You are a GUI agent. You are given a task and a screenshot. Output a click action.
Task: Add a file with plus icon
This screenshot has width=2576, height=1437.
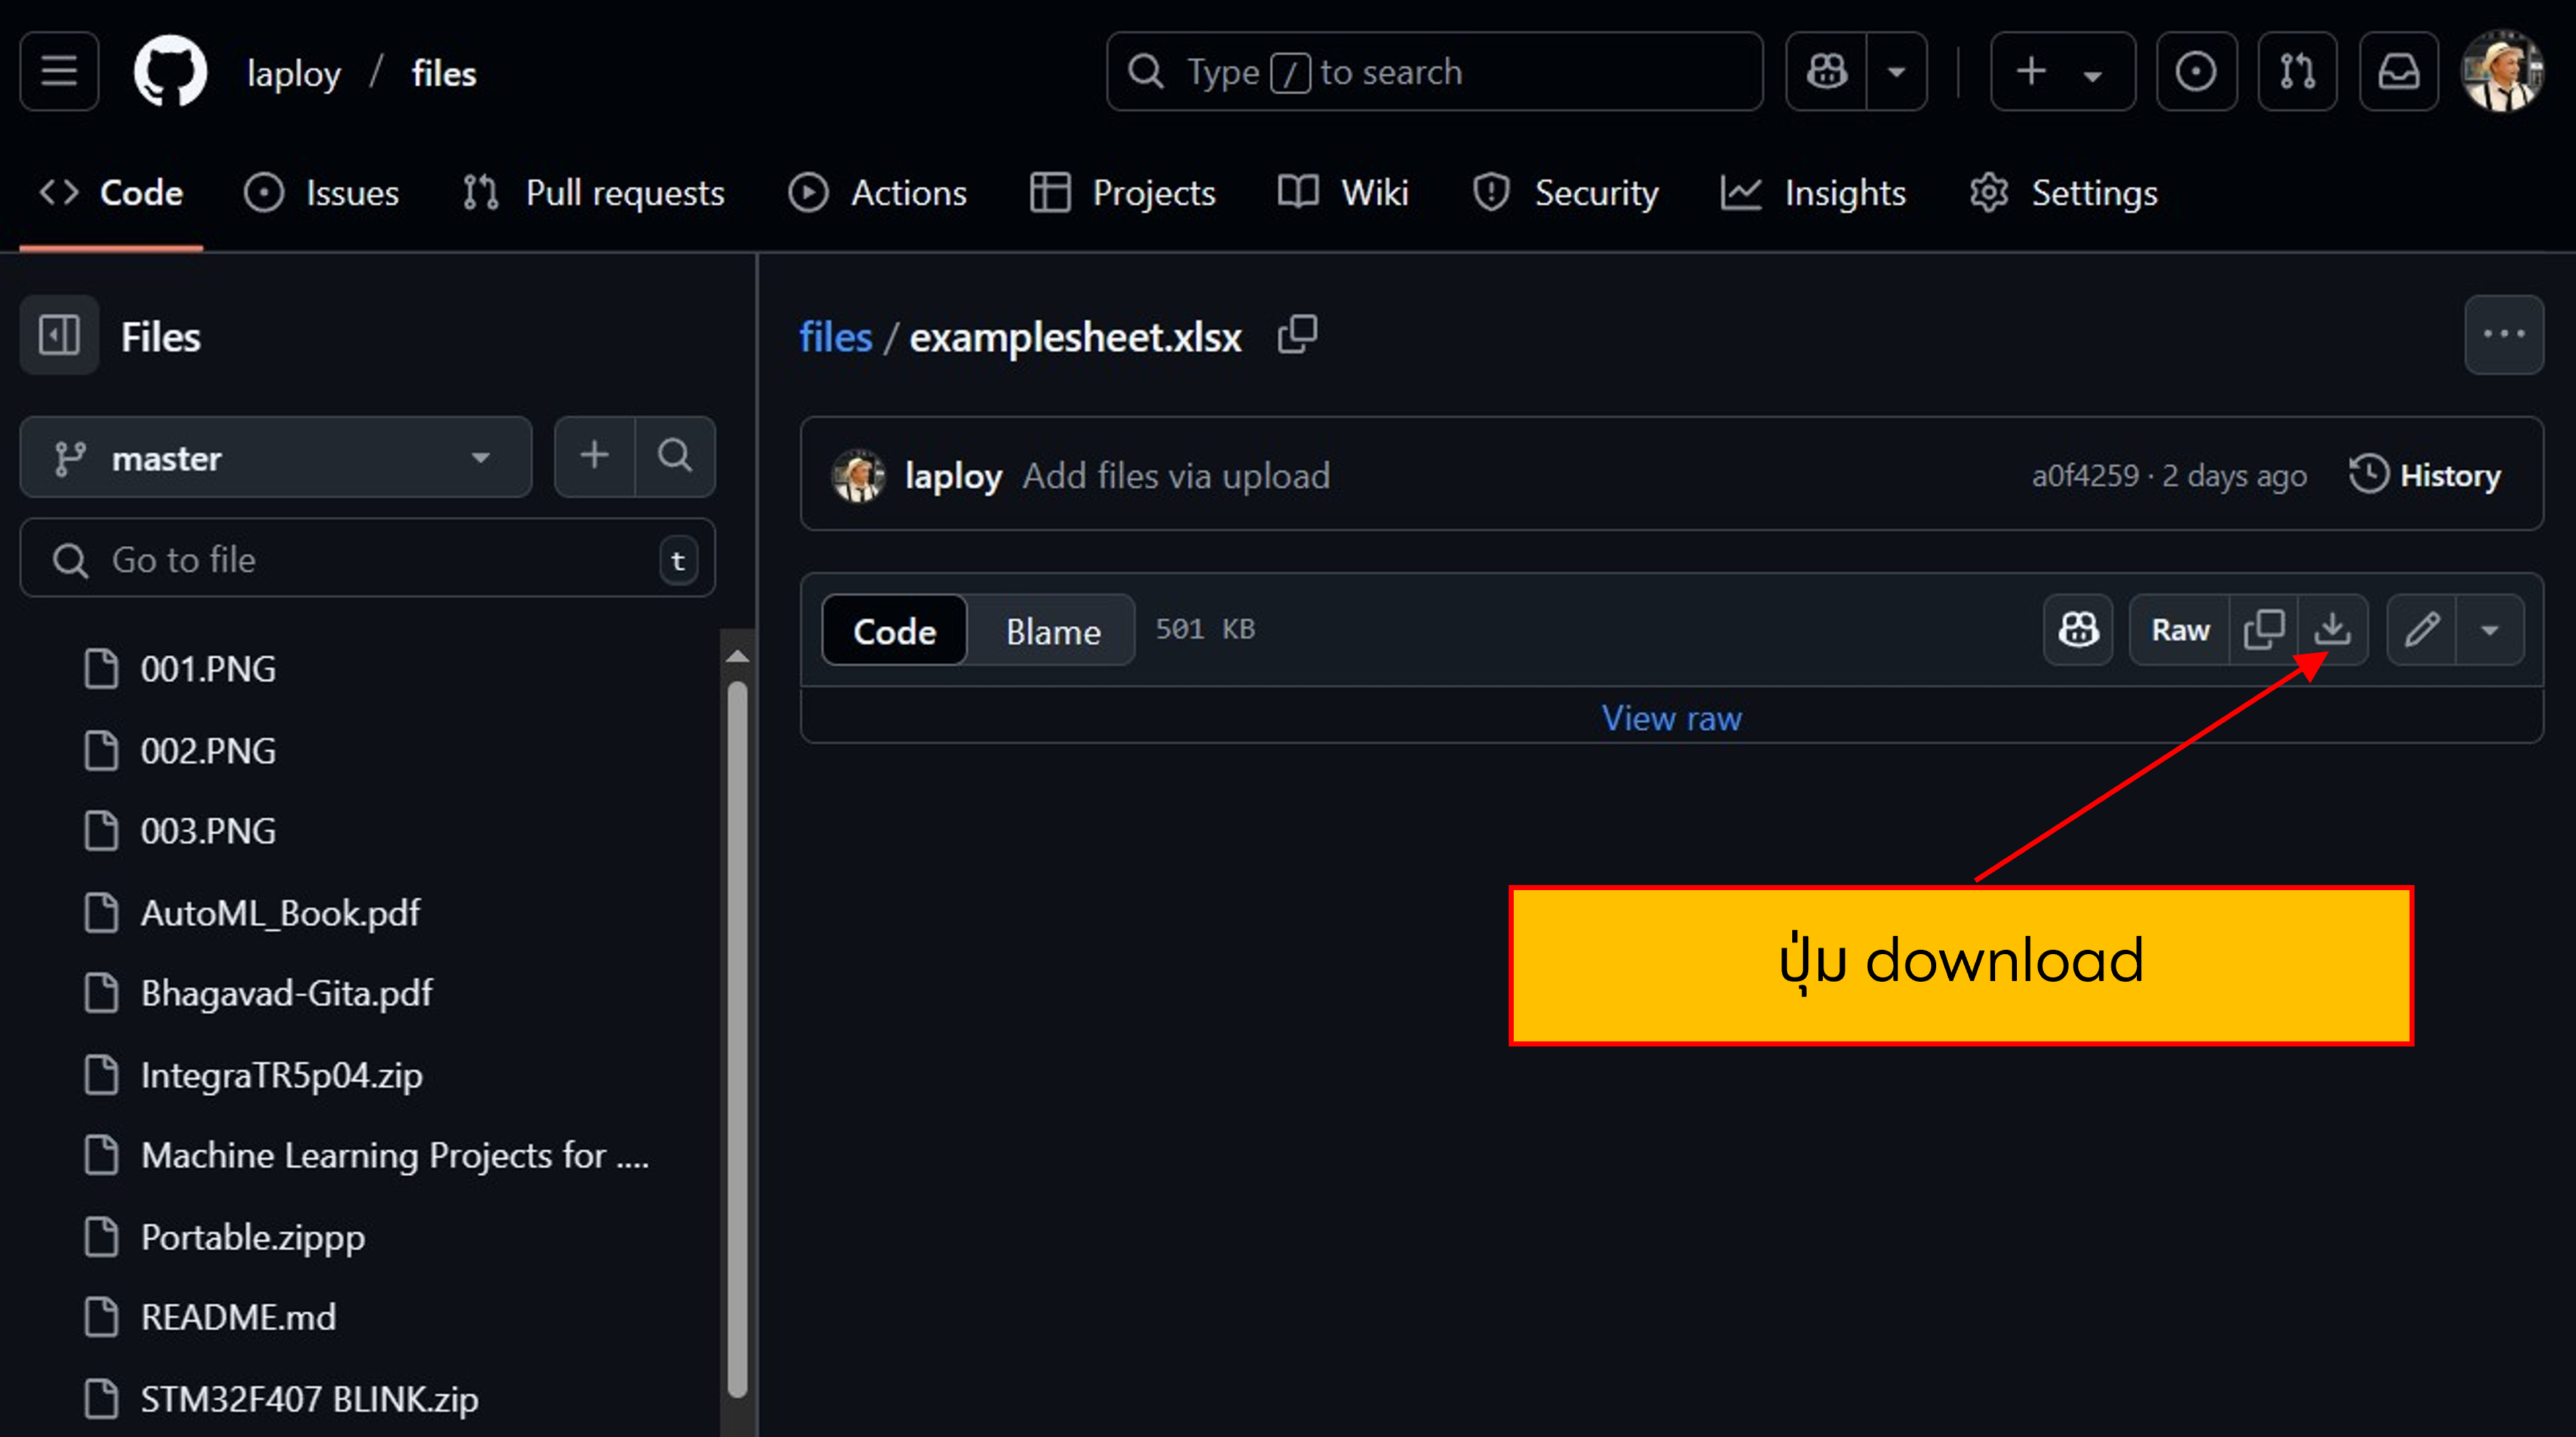coord(595,456)
